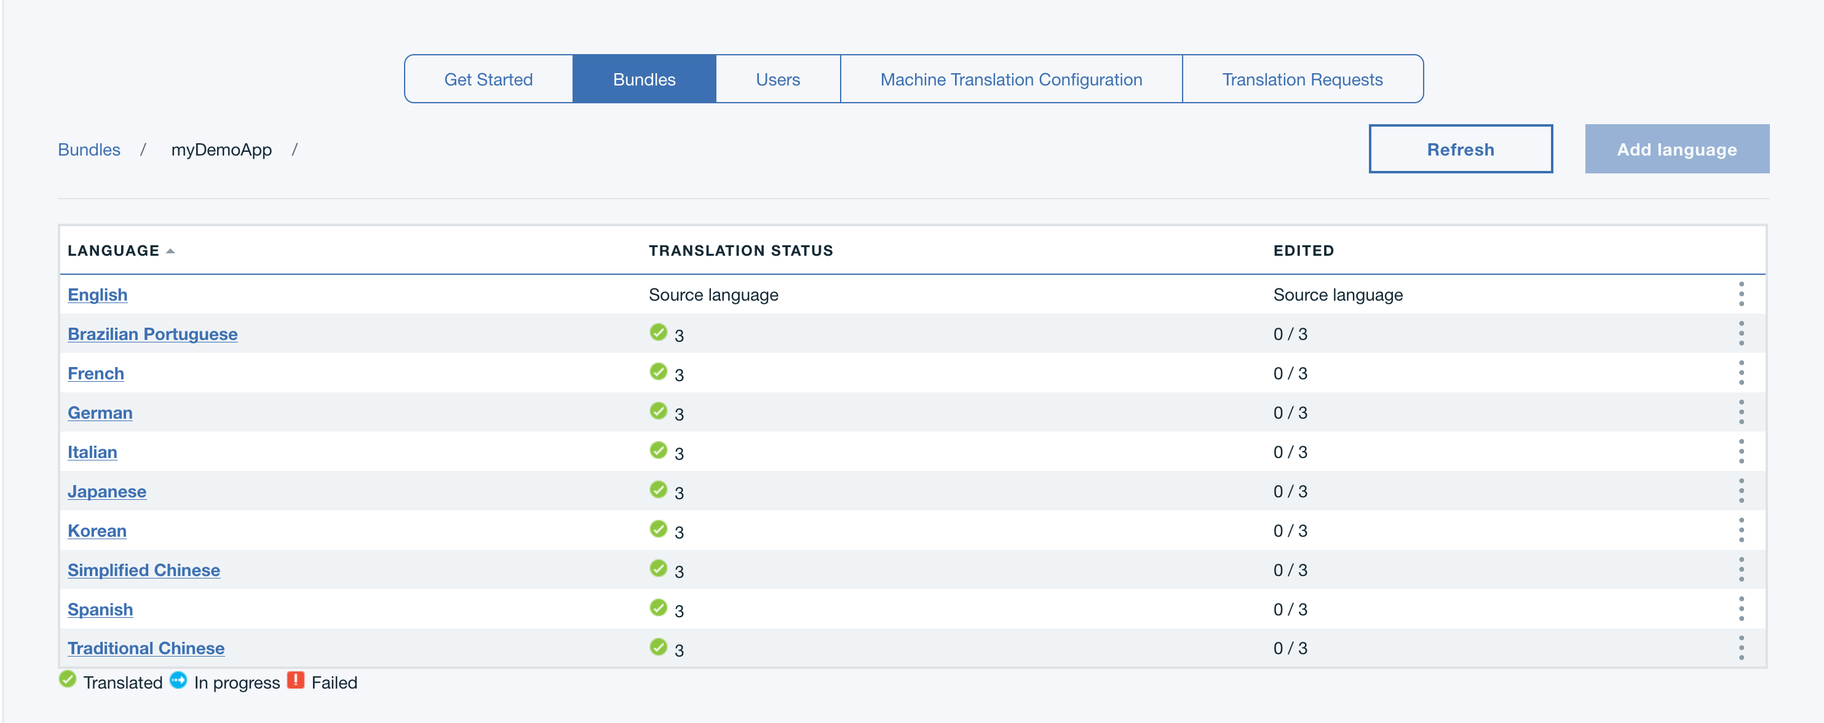This screenshot has width=1824, height=723.
Task: Click the translated checkmark icon for Brazilian Portuguese
Action: pyautogui.click(x=659, y=332)
